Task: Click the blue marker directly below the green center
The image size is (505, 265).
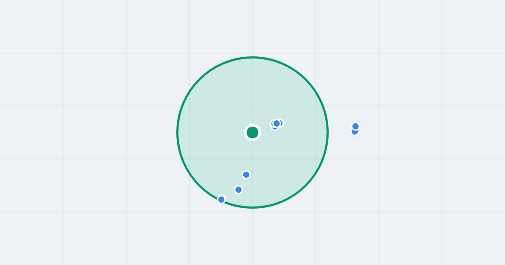Action: point(246,175)
